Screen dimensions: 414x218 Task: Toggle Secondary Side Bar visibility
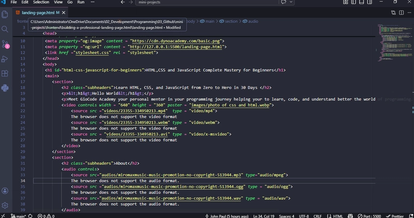click(x=369, y=2)
